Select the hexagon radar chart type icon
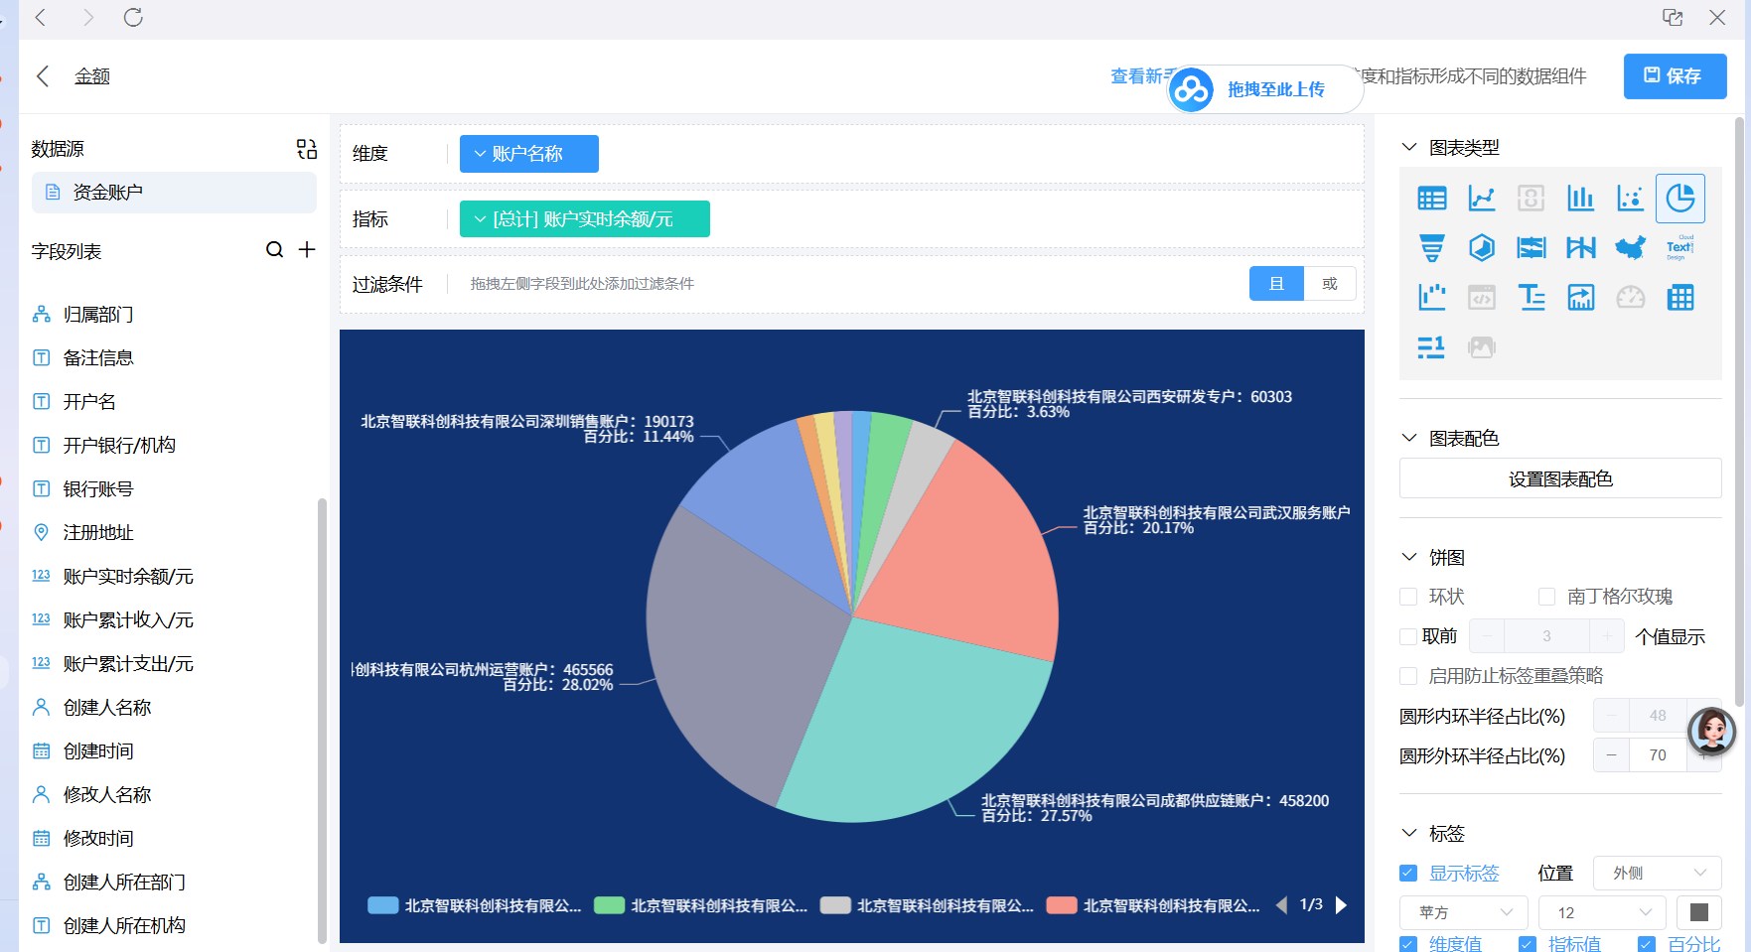The image size is (1751, 952). [x=1481, y=248]
